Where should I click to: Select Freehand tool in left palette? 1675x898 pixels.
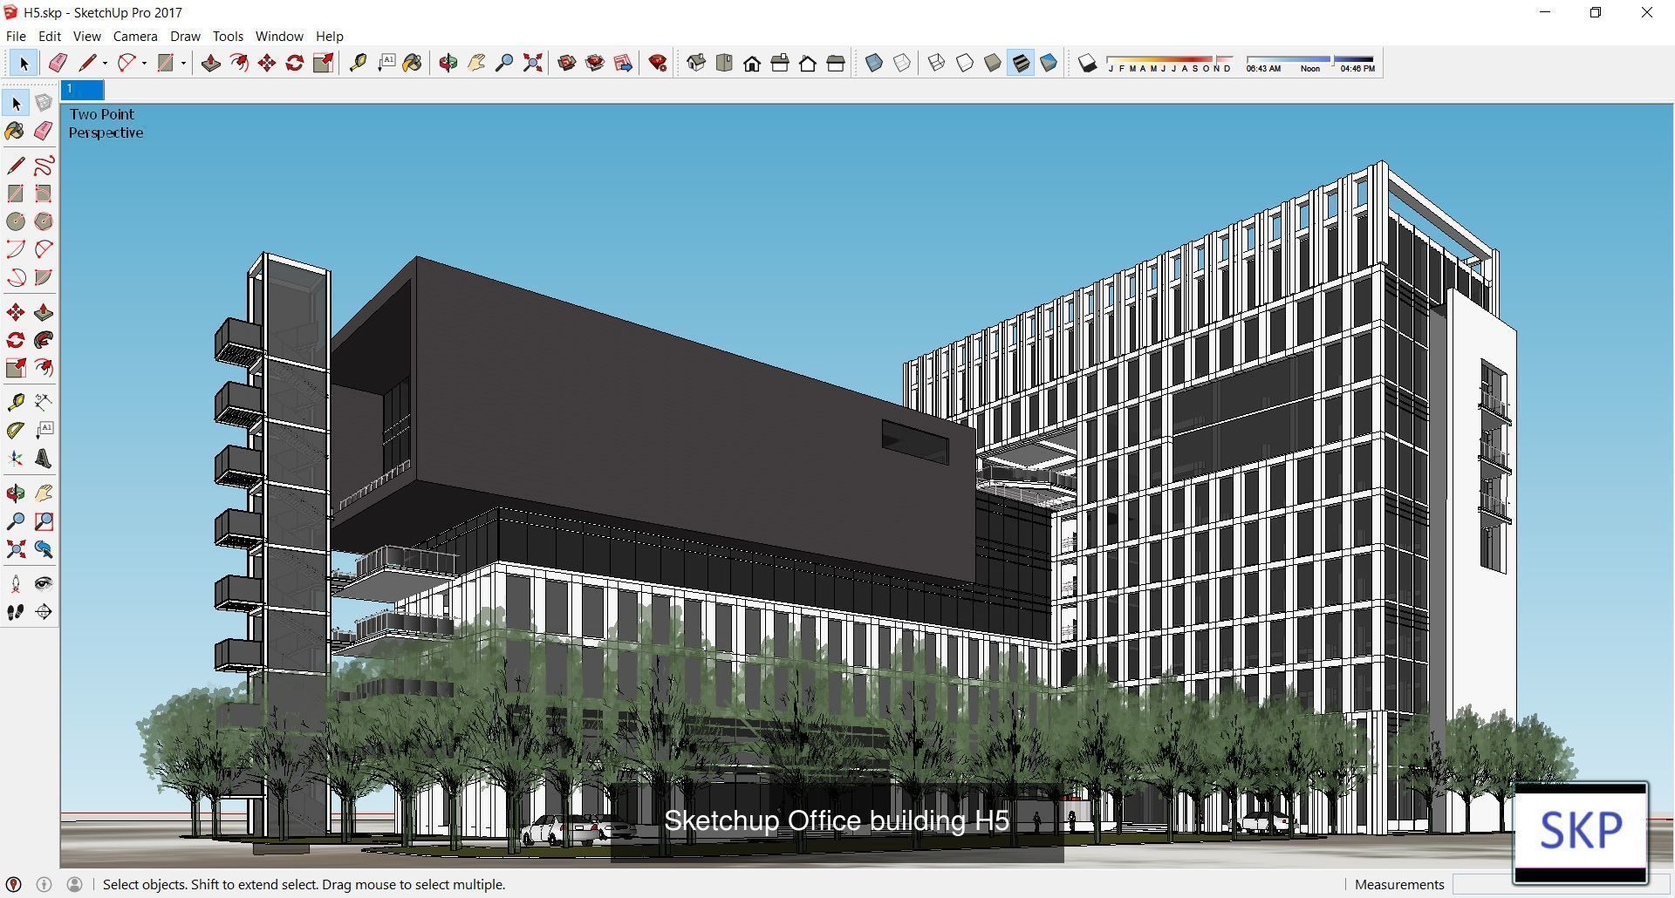pyautogui.click(x=44, y=166)
